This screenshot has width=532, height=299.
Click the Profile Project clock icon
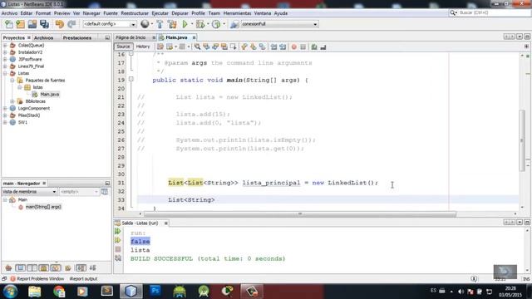pyautogui.click(x=216, y=24)
